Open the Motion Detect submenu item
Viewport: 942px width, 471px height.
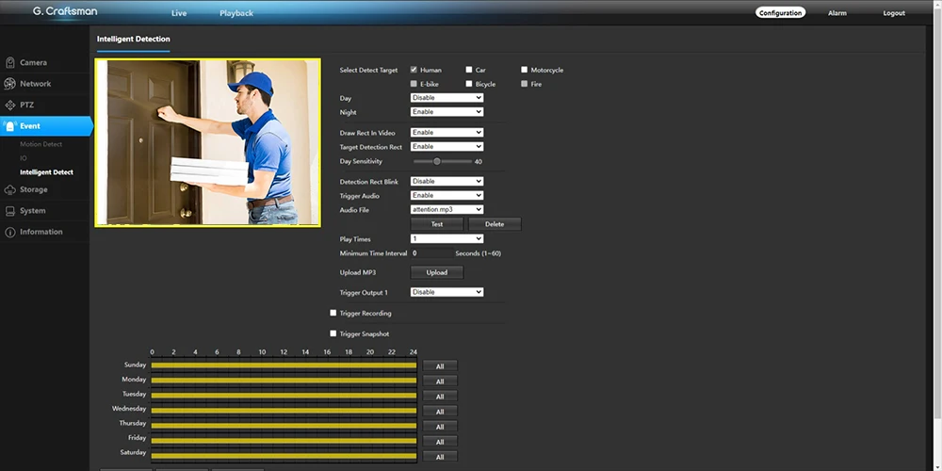pos(41,145)
